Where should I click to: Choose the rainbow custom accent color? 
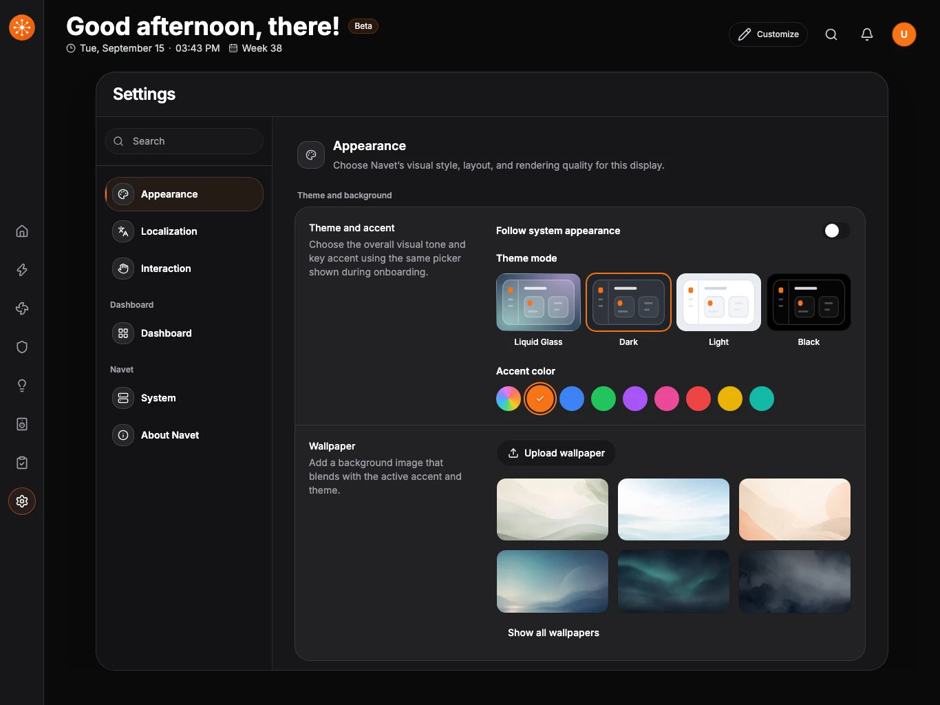pos(509,399)
